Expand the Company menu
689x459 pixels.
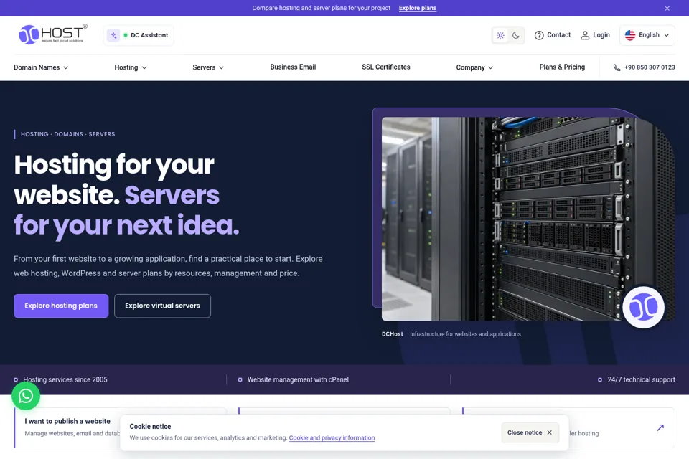(474, 67)
